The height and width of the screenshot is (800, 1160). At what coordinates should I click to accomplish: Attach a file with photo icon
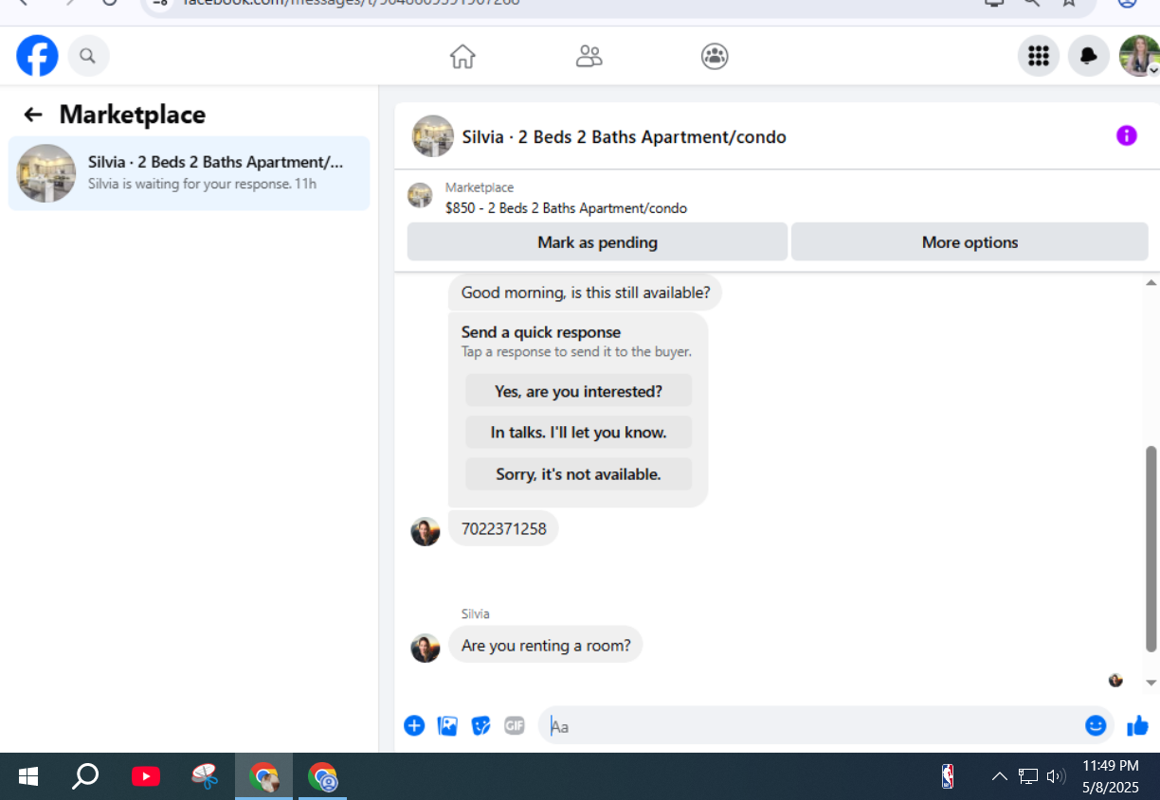click(447, 726)
